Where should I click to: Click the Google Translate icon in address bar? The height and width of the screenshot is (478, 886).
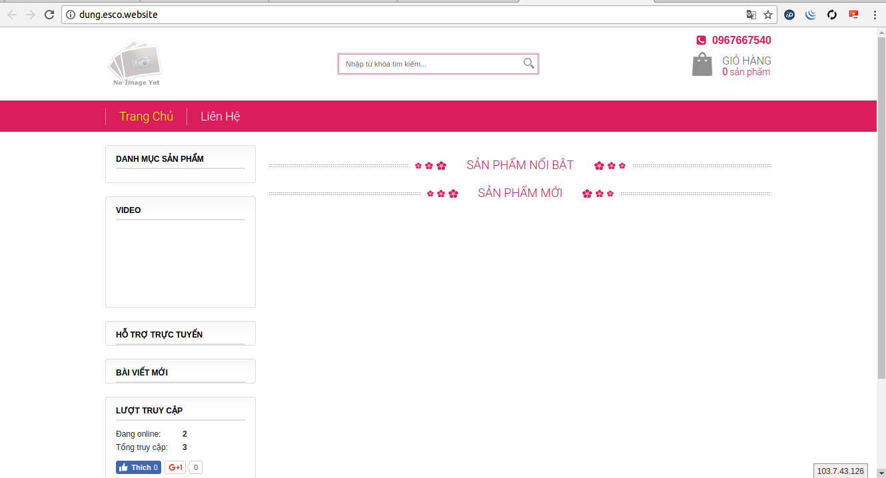[x=751, y=15]
